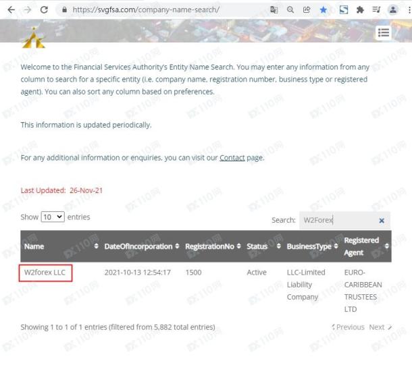Image resolution: width=412 pixels, height=365 pixels.
Task: Sort by Status column
Action: [263, 246]
